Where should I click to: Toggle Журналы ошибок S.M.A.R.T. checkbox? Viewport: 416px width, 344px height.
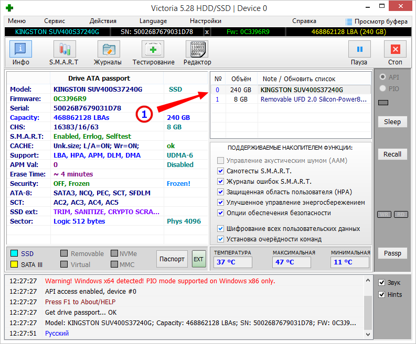[x=220, y=181]
